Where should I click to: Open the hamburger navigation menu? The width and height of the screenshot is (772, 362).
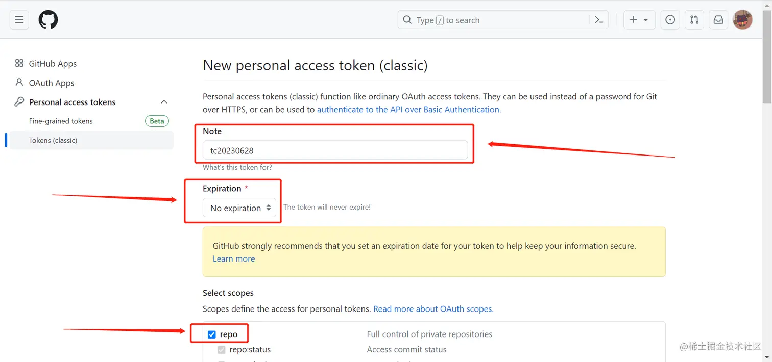(19, 20)
